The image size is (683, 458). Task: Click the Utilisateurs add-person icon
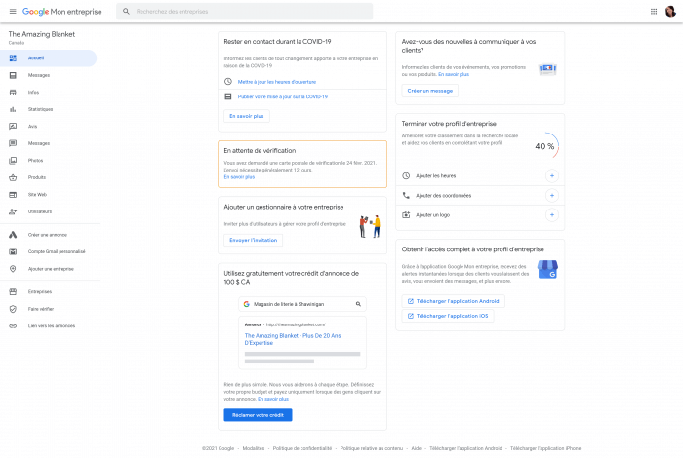pos(13,211)
